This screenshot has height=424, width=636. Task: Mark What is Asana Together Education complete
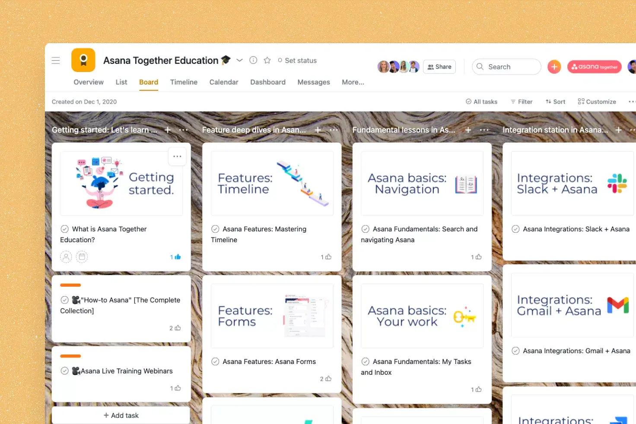(x=64, y=229)
